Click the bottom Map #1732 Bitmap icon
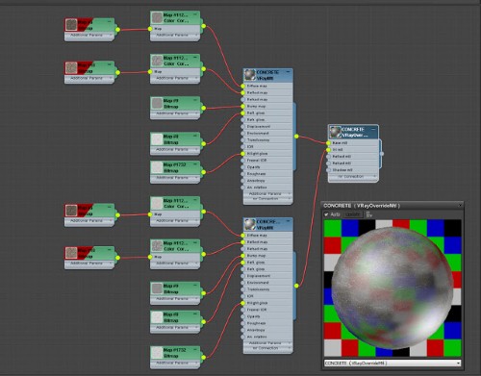 (x=157, y=353)
